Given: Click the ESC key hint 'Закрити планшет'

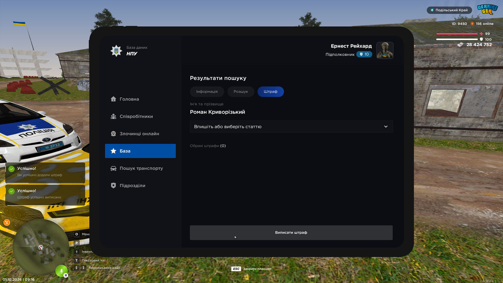Looking at the screenshot, I should [251, 269].
